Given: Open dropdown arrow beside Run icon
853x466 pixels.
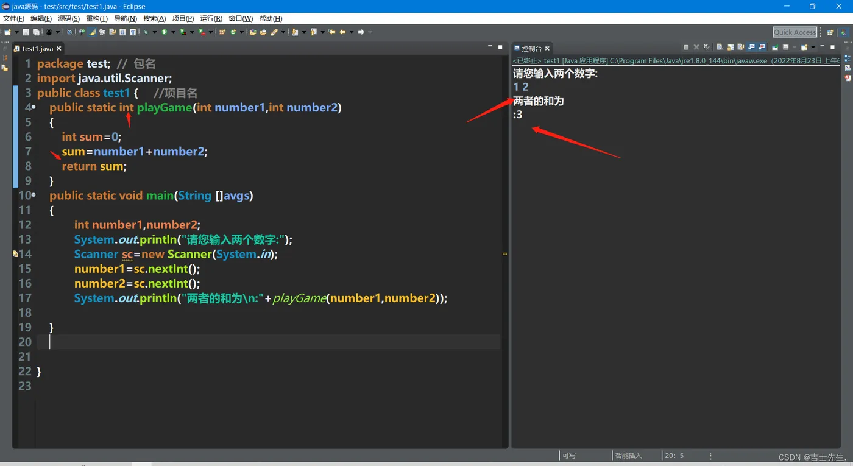Looking at the screenshot, I should (173, 32).
